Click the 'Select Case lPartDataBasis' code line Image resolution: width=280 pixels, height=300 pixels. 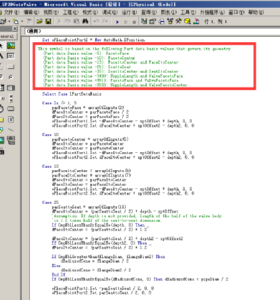[x=72, y=94]
